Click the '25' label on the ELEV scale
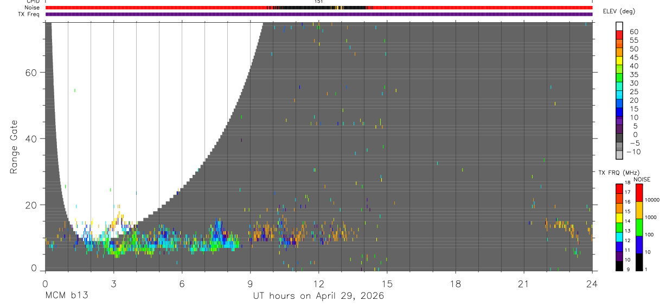The image size is (666, 307). 633,92
